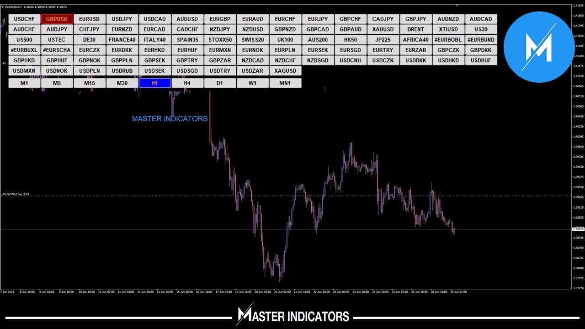Image resolution: width=585 pixels, height=329 pixels.
Task: Click the #57727962 buy order line label
Action: [16, 194]
